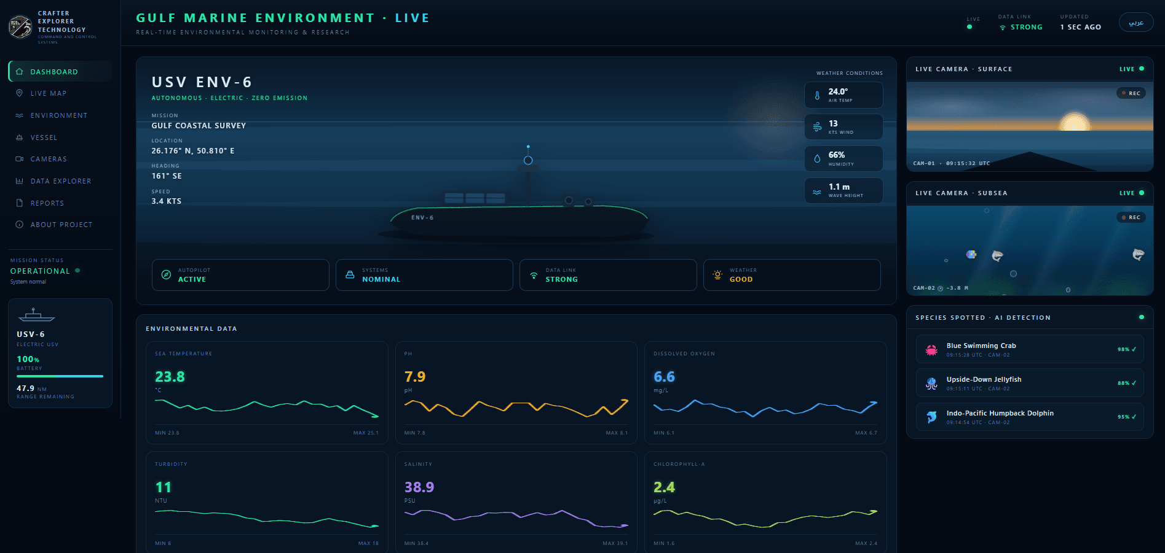
Task: Click the 1 SEC AGO updated label
Action: (x=1080, y=27)
